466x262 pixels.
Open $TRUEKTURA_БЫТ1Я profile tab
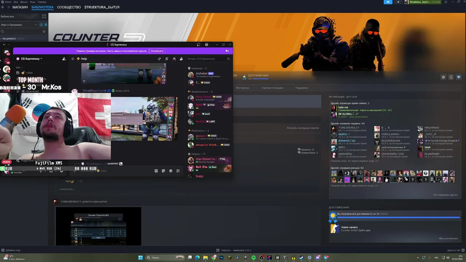point(102,7)
